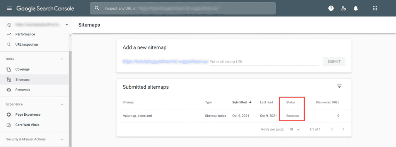Open the property selector dropdown
The image size is (396, 147).
(x=67, y=25)
